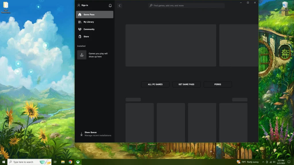This screenshot has height=165, width=294.
Task: Open the weather widget showing Partly sunny
Action: click(x=248, y=162)
